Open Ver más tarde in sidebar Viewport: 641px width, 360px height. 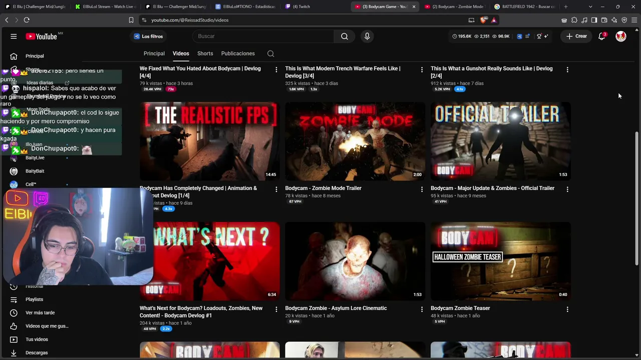click(40, 312)
